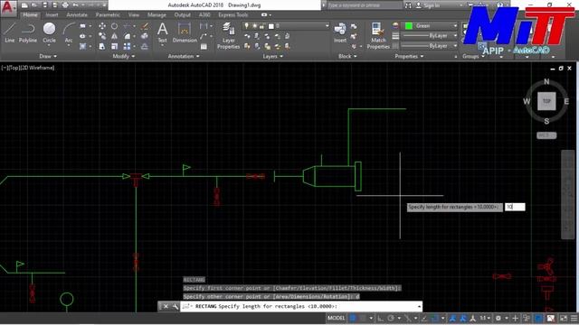Image resolution: width=579 pixels, height=325 pixels.
Task: Open the 1:1 annotation scale dropdown
Action: [x=485, y=318]
